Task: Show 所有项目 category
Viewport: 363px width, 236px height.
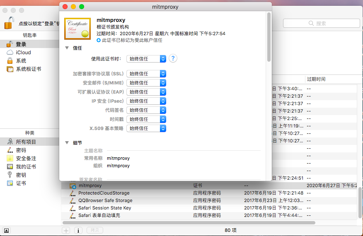Action: [30, 142]
